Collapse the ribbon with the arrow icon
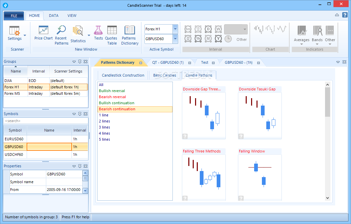The image size is (351, 224). coord(337,15)
